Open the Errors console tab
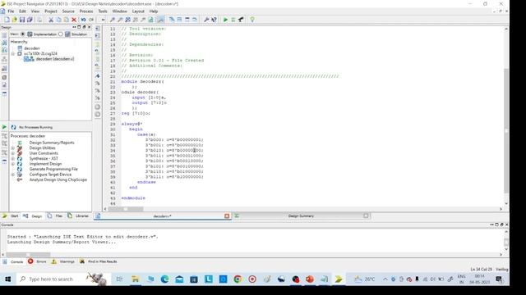Screen dimensions: 526x295 pyautogui.click(x=38, y=261)
